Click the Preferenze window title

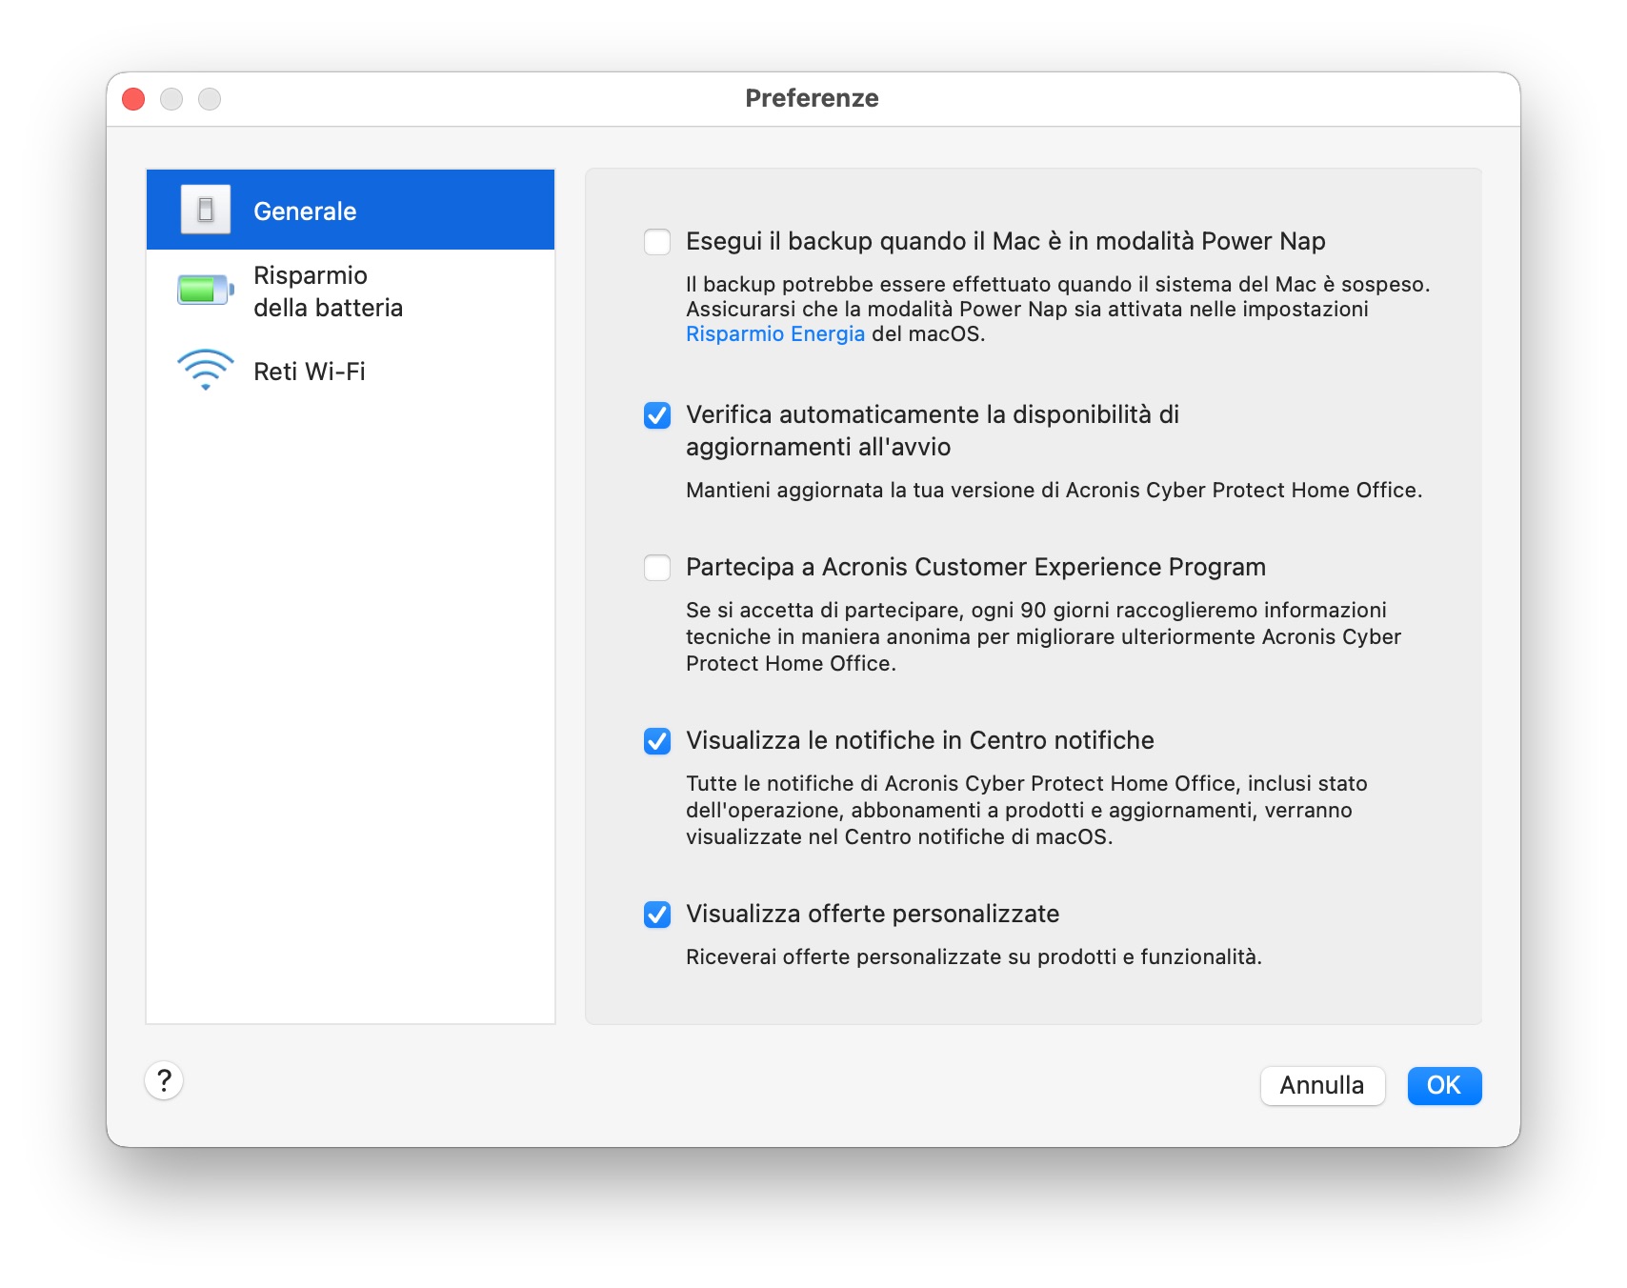812,98
